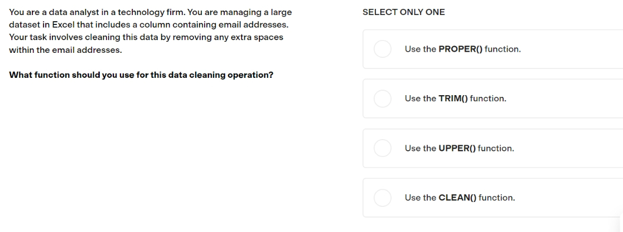Click the bold UPPER() word
623x232 pixels.
(457, 149)
